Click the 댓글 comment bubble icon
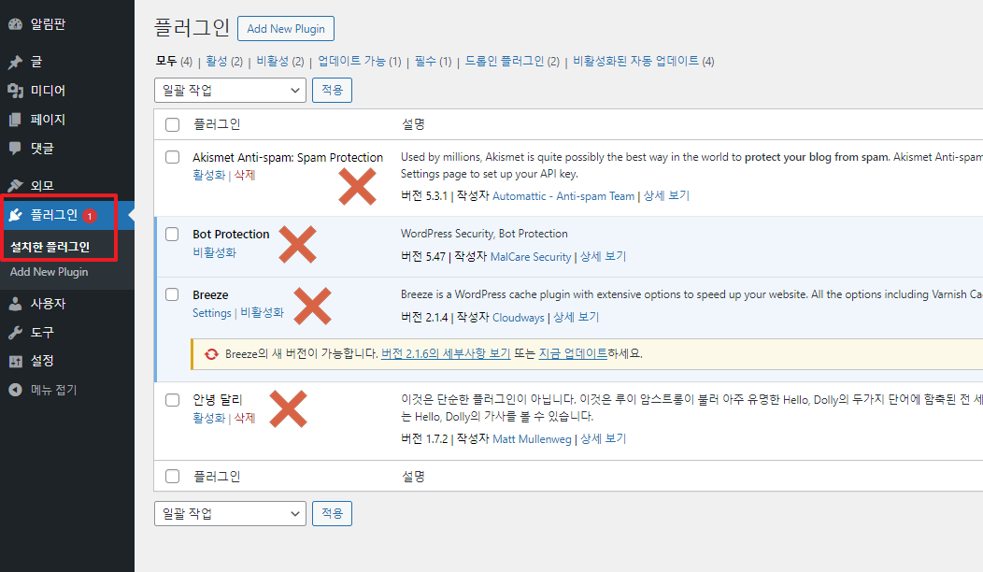The image size is (983, 572). click(x=16, y=148)
